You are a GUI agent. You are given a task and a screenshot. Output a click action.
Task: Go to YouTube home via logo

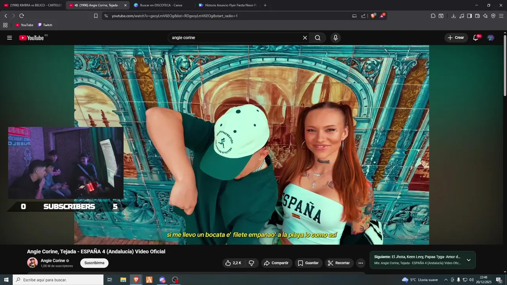click(32, 38)
